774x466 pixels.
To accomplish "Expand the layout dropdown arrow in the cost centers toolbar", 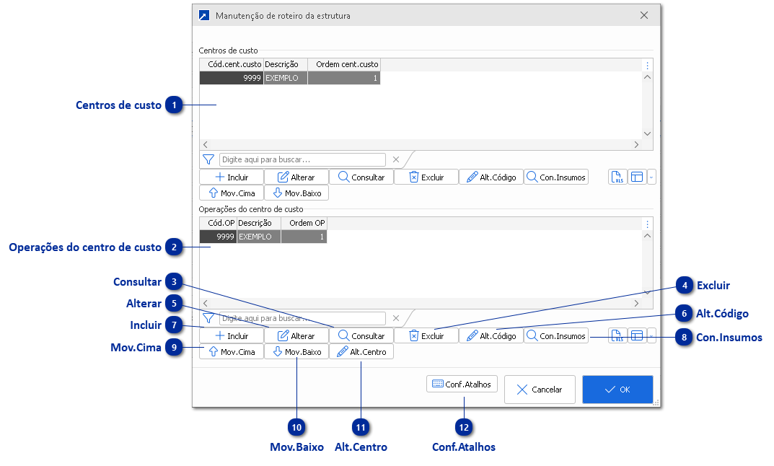I will (651, 177).
